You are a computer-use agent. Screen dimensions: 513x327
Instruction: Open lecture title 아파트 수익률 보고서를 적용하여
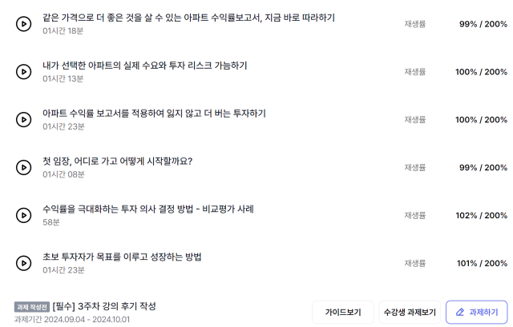point(154,114)
